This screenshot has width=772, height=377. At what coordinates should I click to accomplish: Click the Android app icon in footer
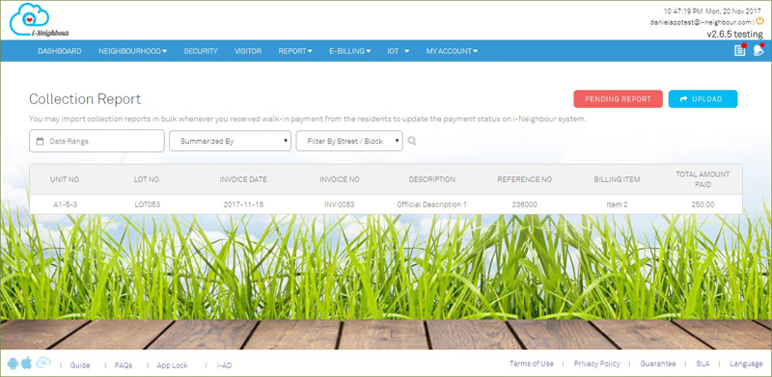tap(13, 364)
